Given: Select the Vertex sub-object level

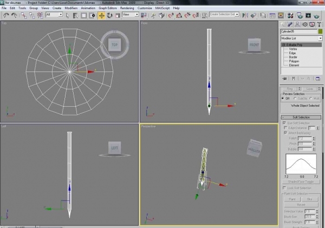Looking at the screenshot, I should 293,49.
